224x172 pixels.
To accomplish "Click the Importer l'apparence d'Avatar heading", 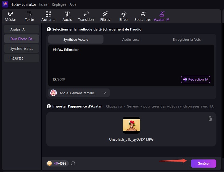I will [x=77, y=106].
